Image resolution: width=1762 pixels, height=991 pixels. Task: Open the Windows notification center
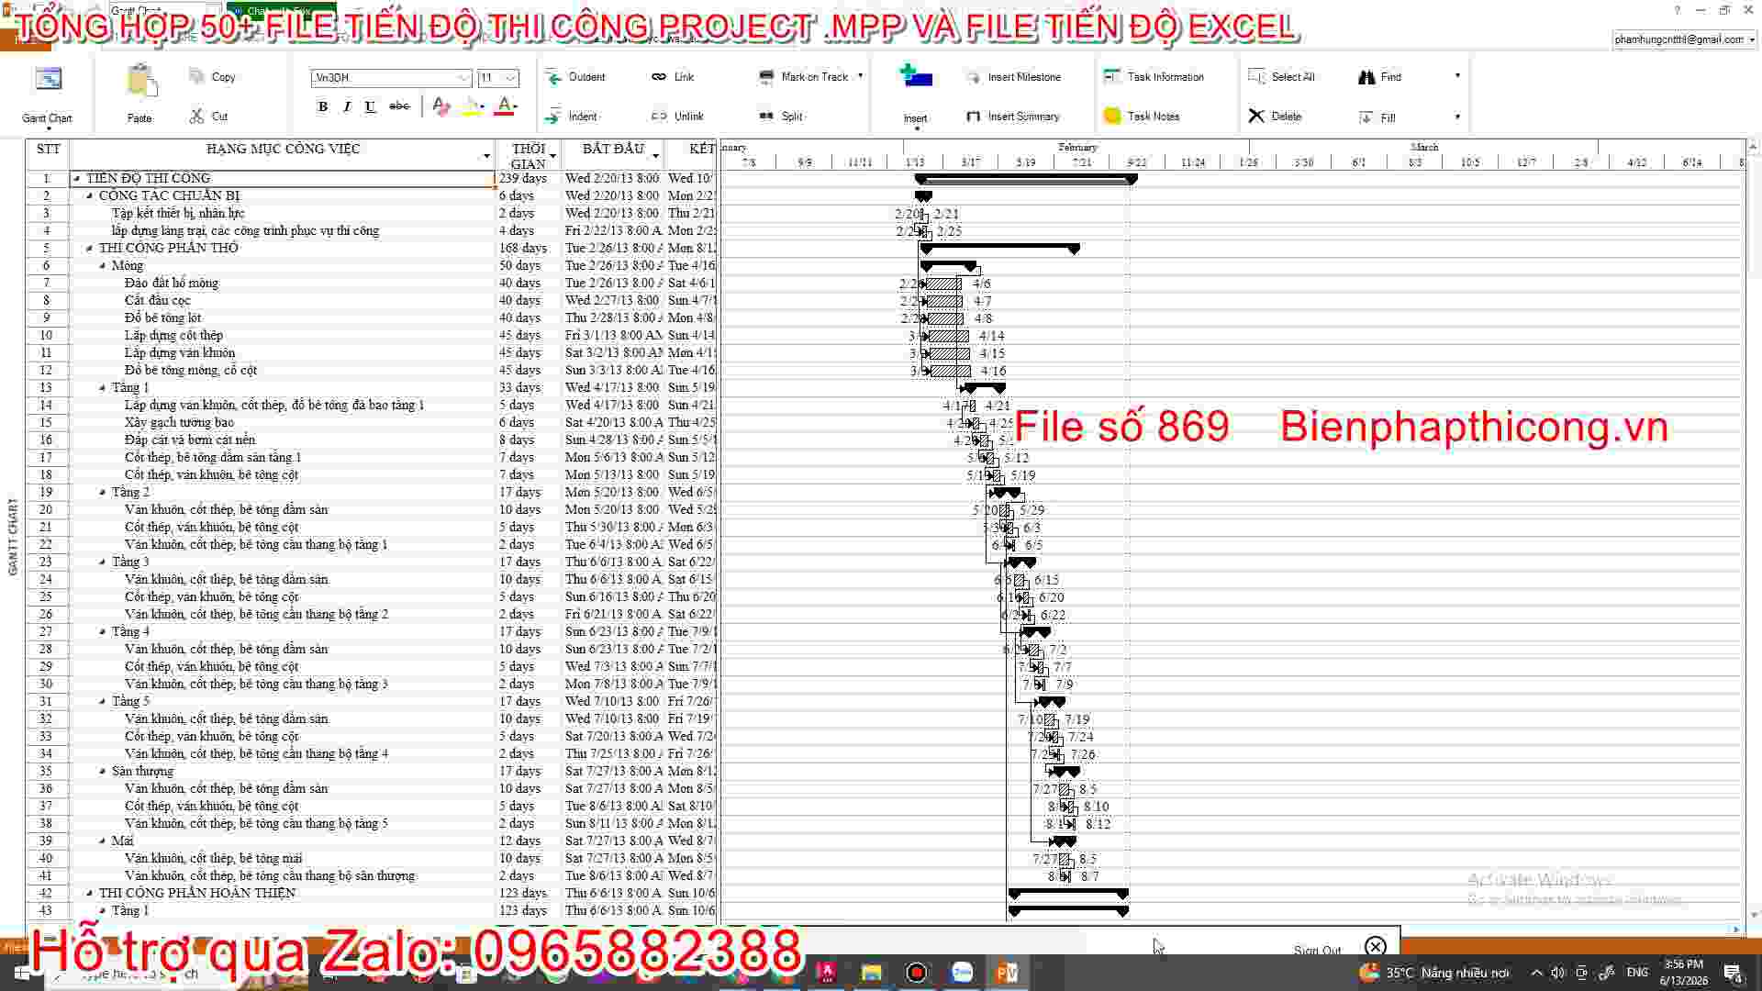coord(1733,973)
